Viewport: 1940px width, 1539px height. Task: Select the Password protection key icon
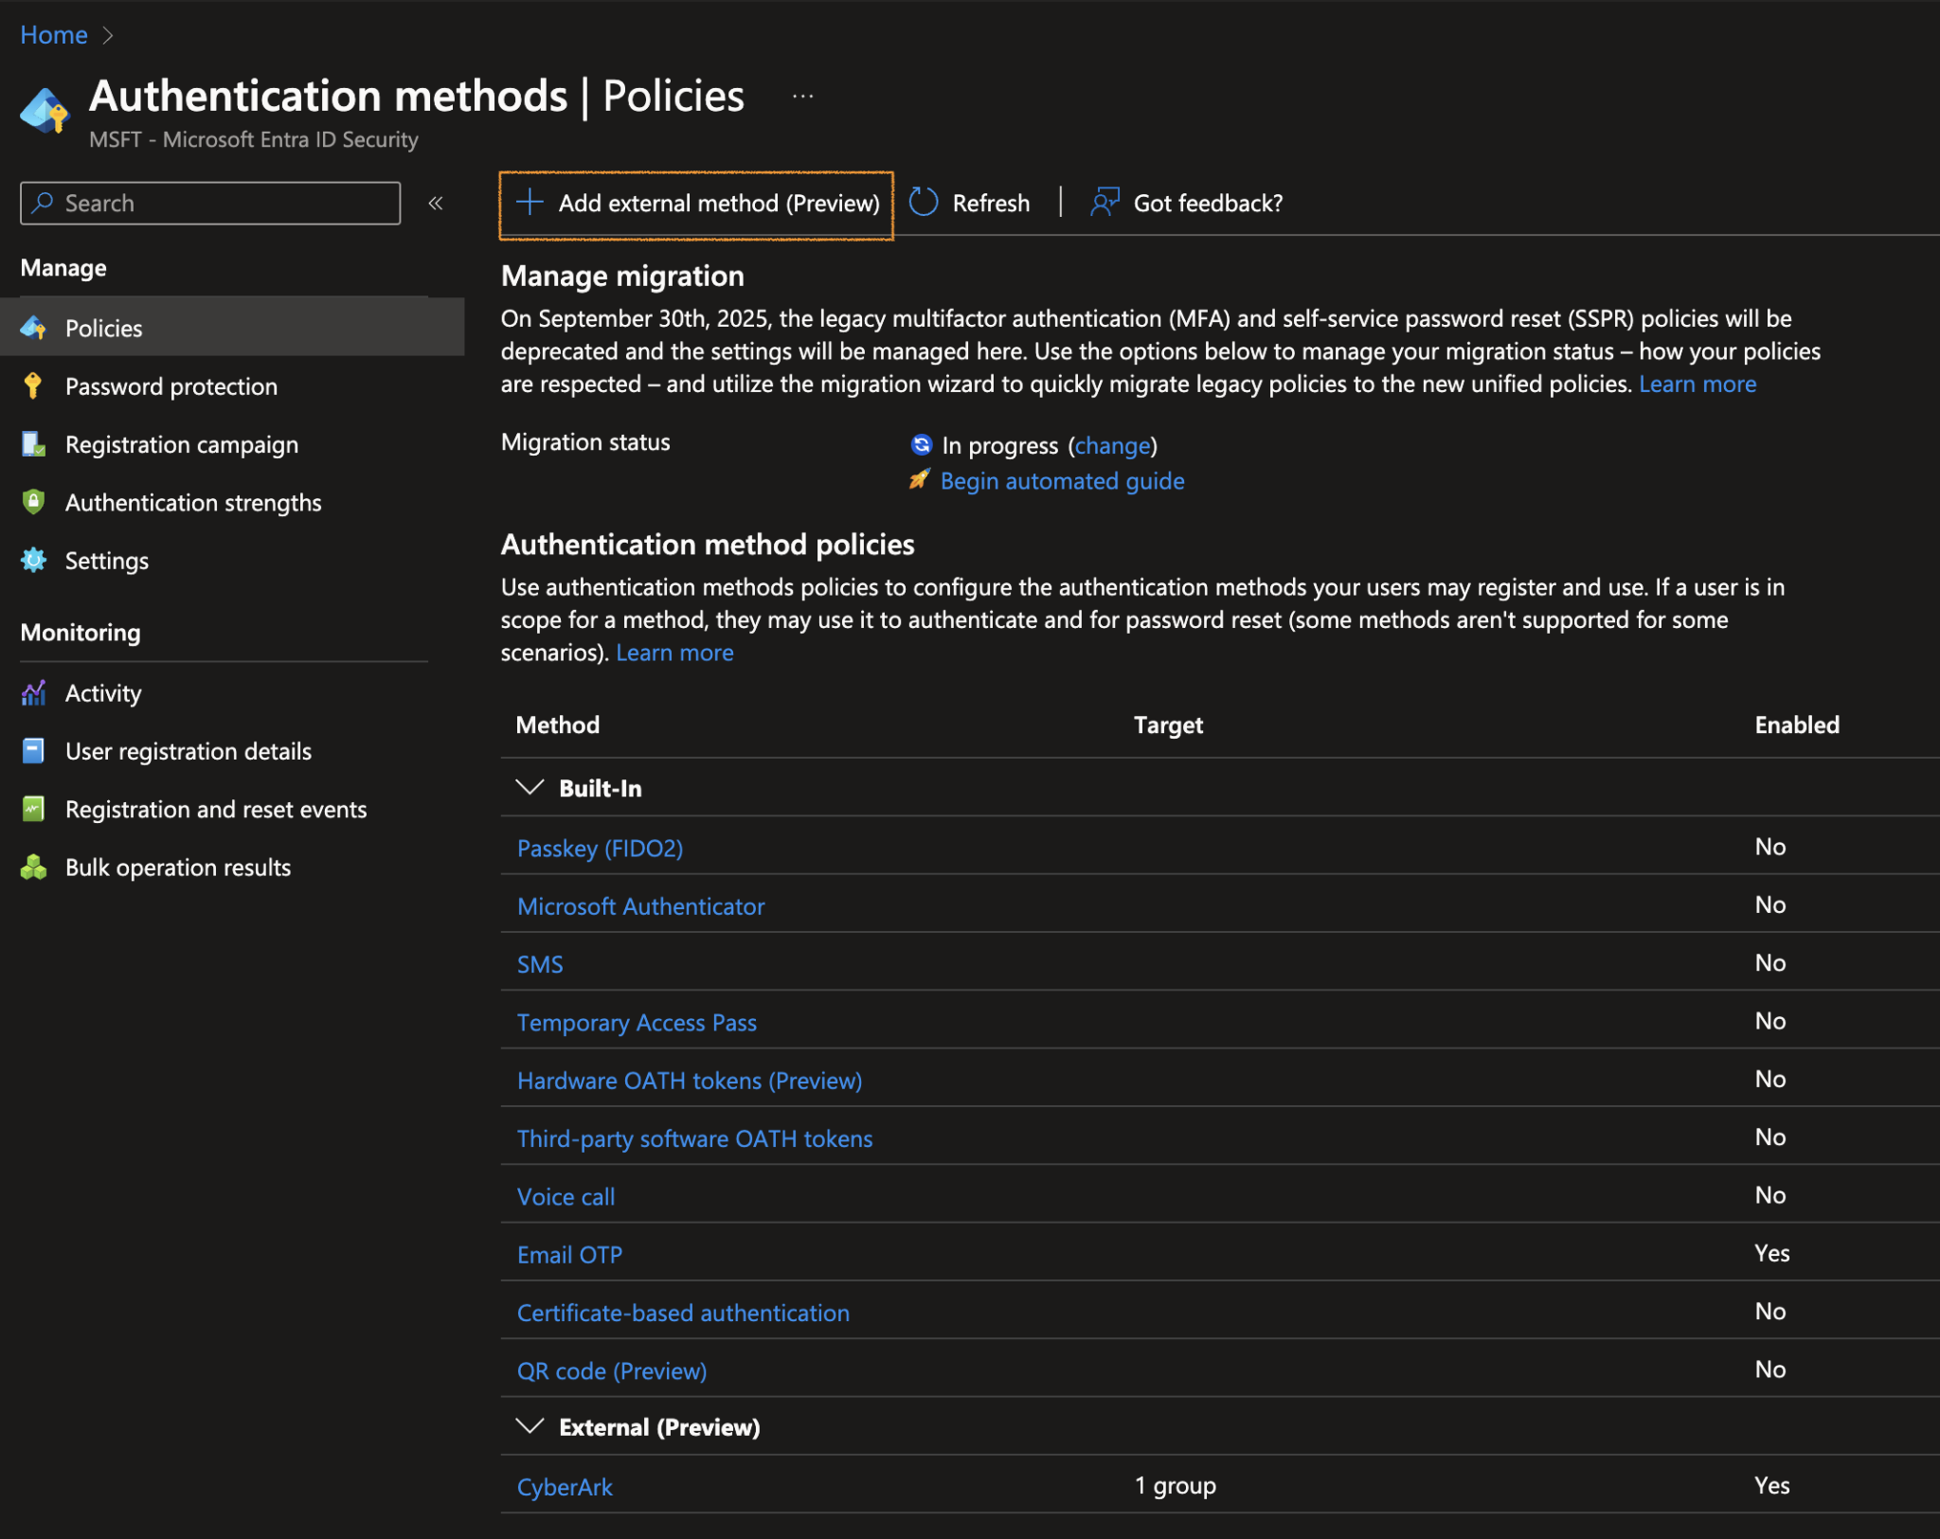pyautogui.click(x=33, y=386)
